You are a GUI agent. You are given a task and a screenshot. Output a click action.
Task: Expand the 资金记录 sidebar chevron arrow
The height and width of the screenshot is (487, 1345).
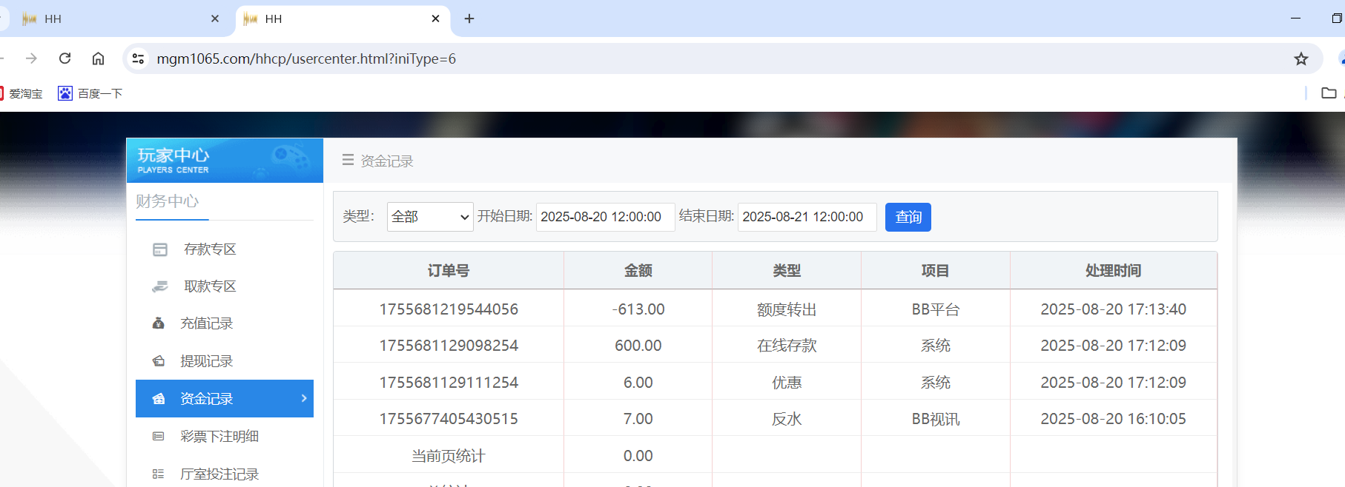click(x=304, y=398)
